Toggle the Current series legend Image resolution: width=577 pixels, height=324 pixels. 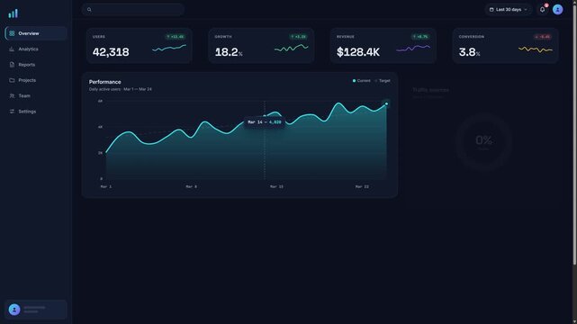pos(362,80)
